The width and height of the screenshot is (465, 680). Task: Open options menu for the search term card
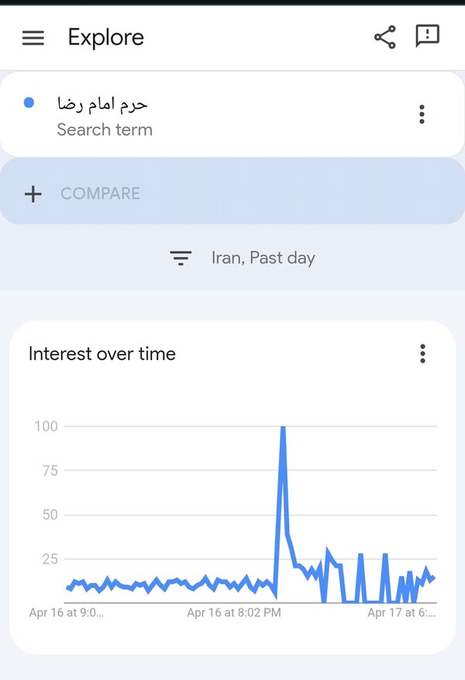pos(422,113)
